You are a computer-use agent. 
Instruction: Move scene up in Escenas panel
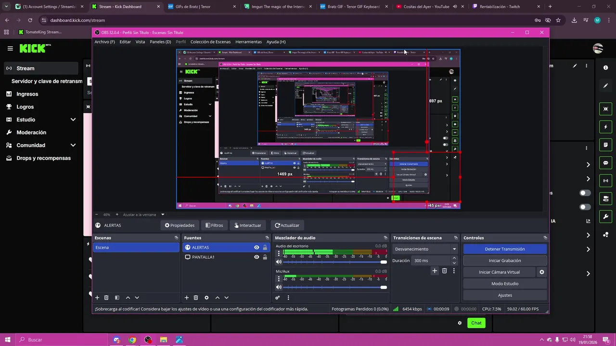(128, 298)
